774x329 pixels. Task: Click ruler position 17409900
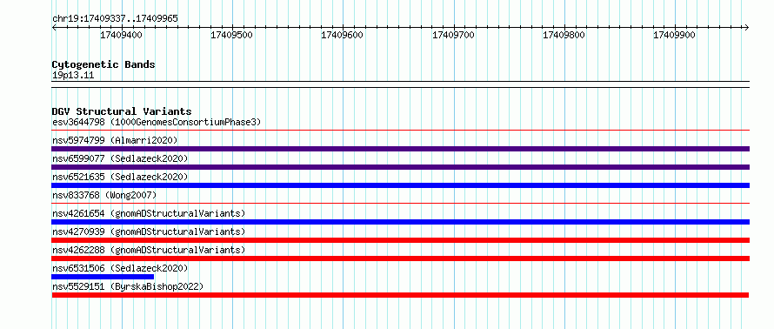coord(674,35)
